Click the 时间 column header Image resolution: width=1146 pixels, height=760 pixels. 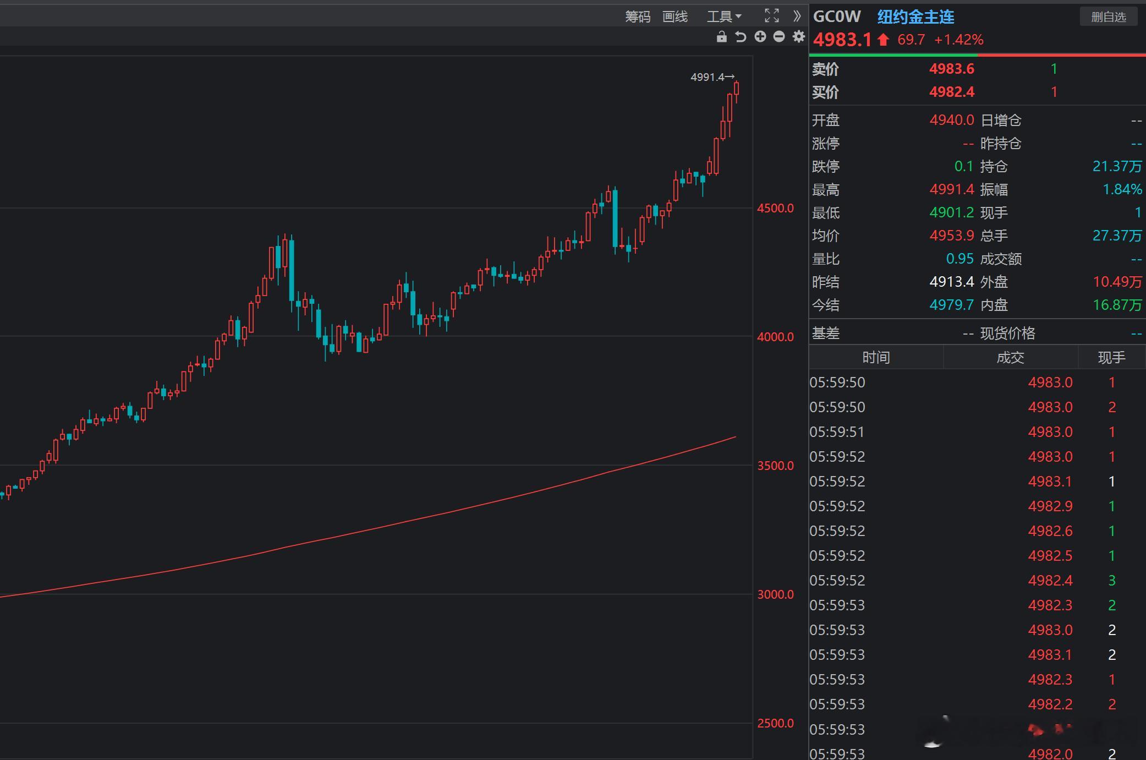(x=876, y=358)
